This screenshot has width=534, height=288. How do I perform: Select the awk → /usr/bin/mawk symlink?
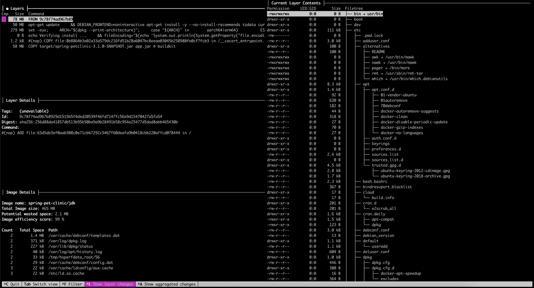pyautogui.click(x=393, y=57)
